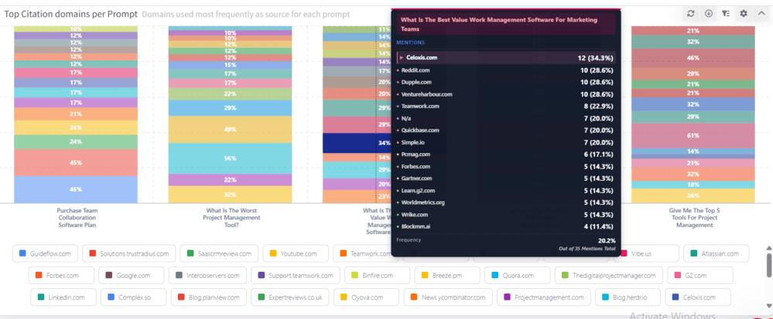Click 'Purchase Team Collaboration Software Plan' axis label
The image size is (773, 319).
click(76, 217)
